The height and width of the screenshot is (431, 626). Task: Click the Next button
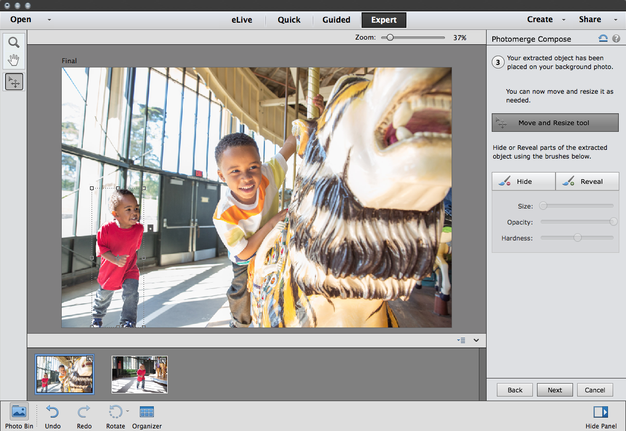[555, 390]
